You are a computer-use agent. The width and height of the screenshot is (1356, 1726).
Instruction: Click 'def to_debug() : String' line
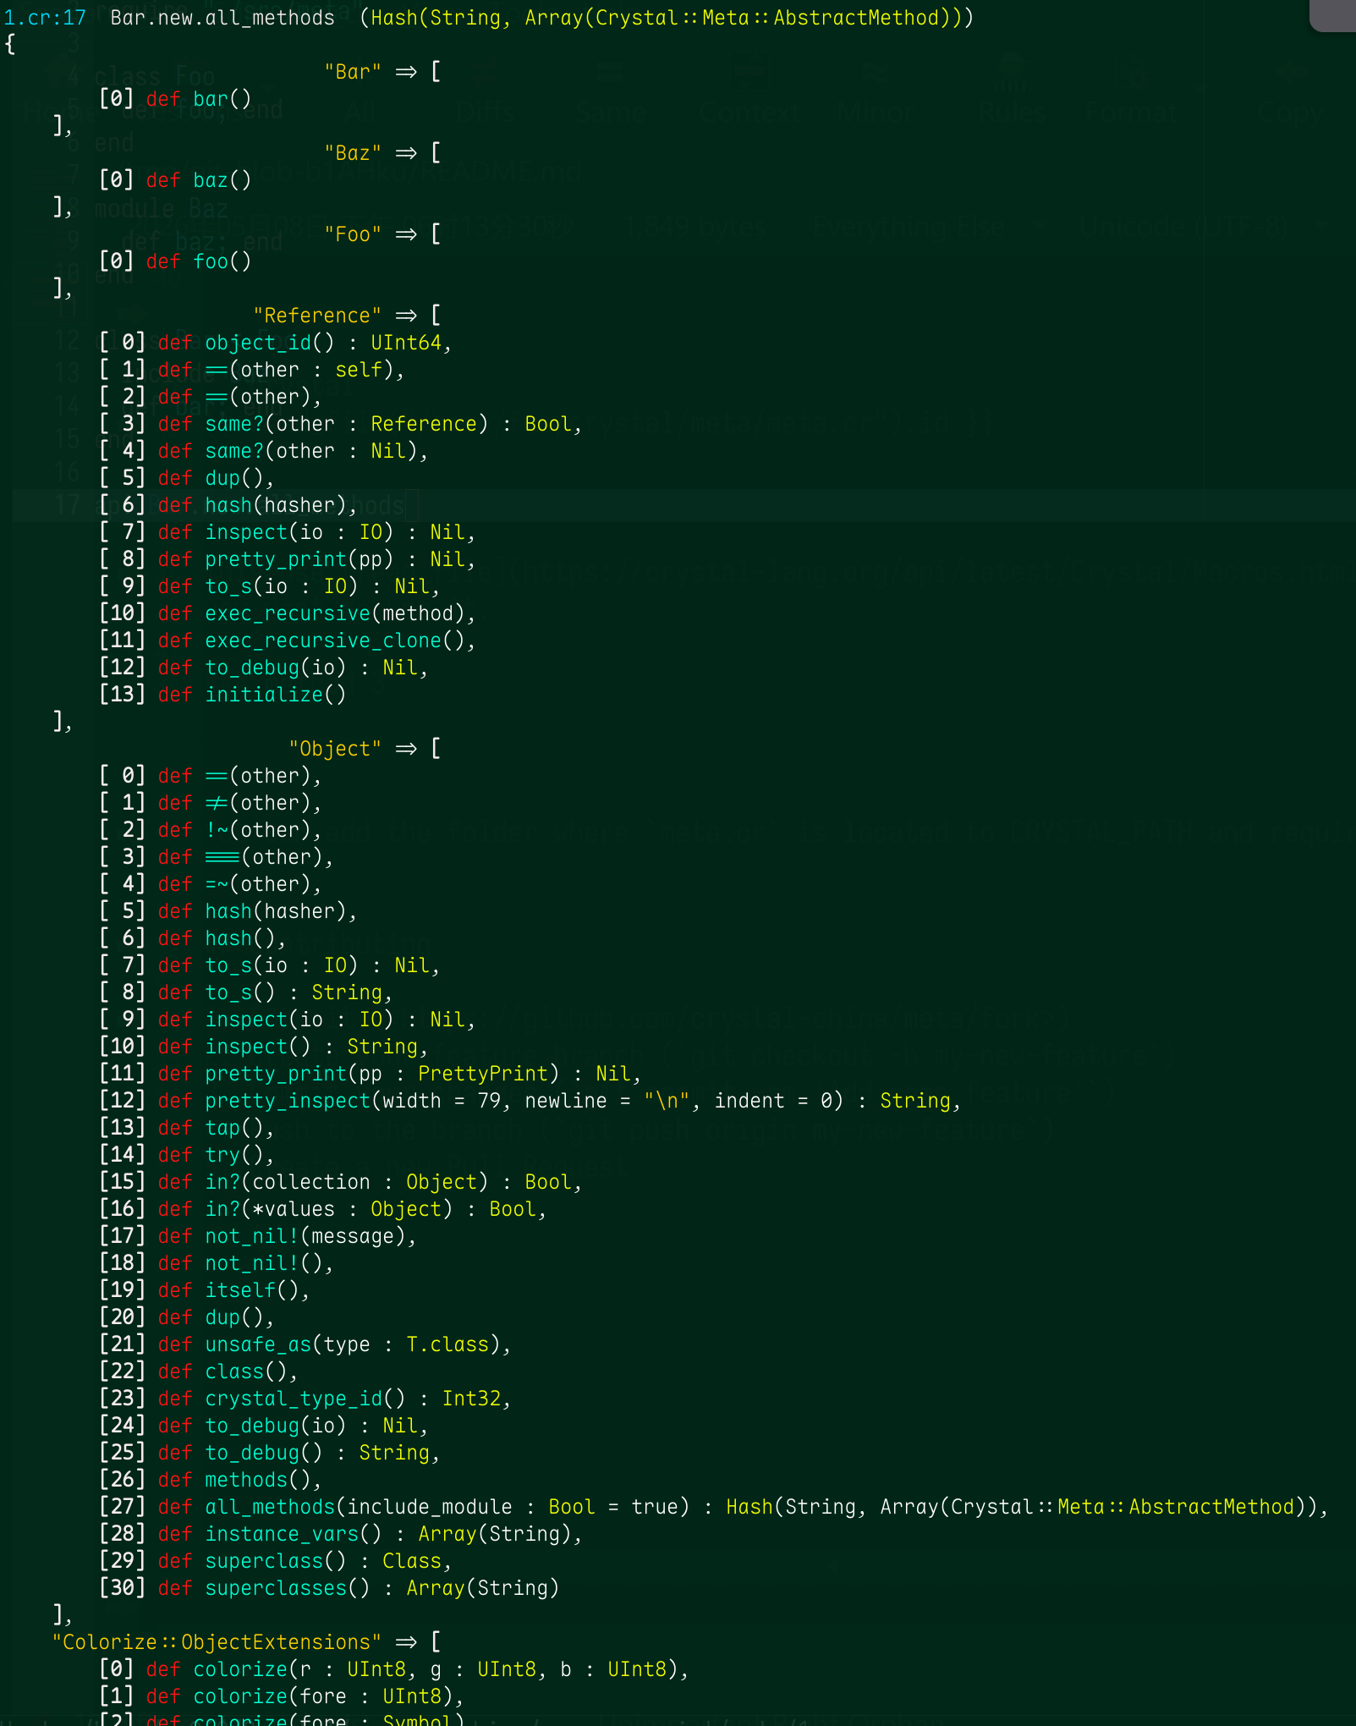point(299,1453)
